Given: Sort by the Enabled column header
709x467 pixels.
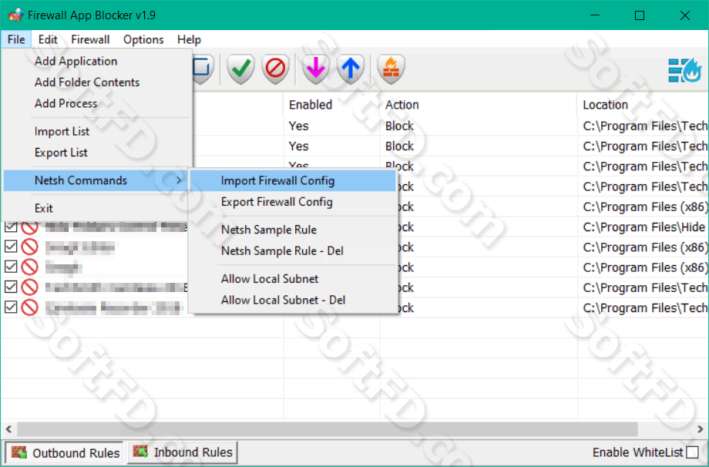Looking at the screenshot, I should [x=332, y=105].
